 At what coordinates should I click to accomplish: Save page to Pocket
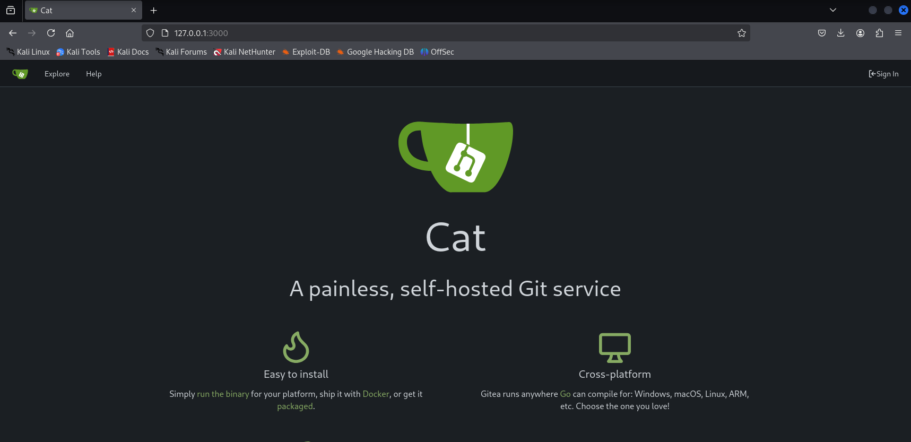point(821,33)
